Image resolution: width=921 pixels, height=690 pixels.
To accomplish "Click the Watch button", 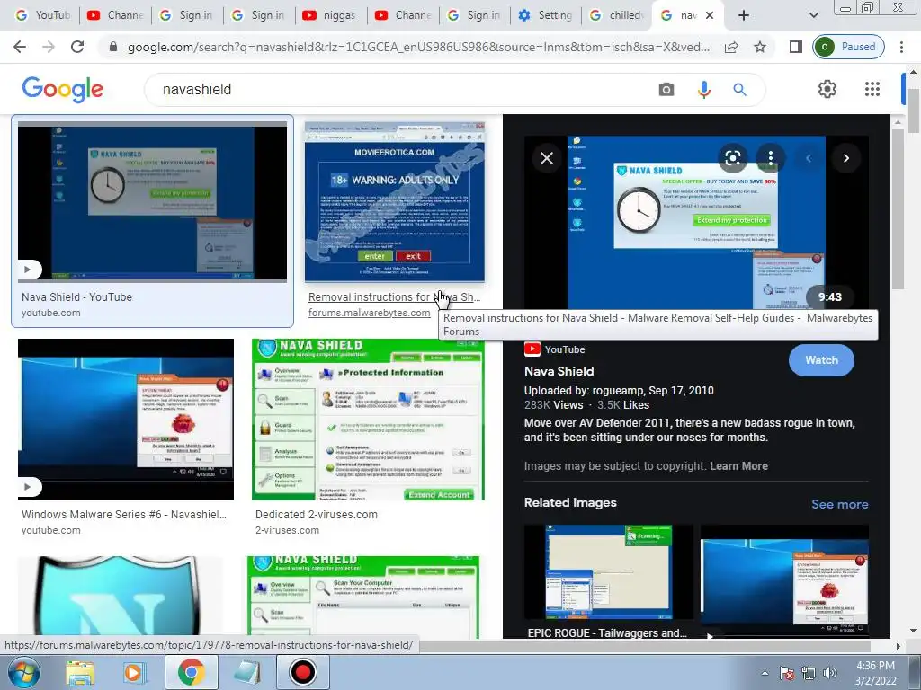I will click(x=821, y=360).
